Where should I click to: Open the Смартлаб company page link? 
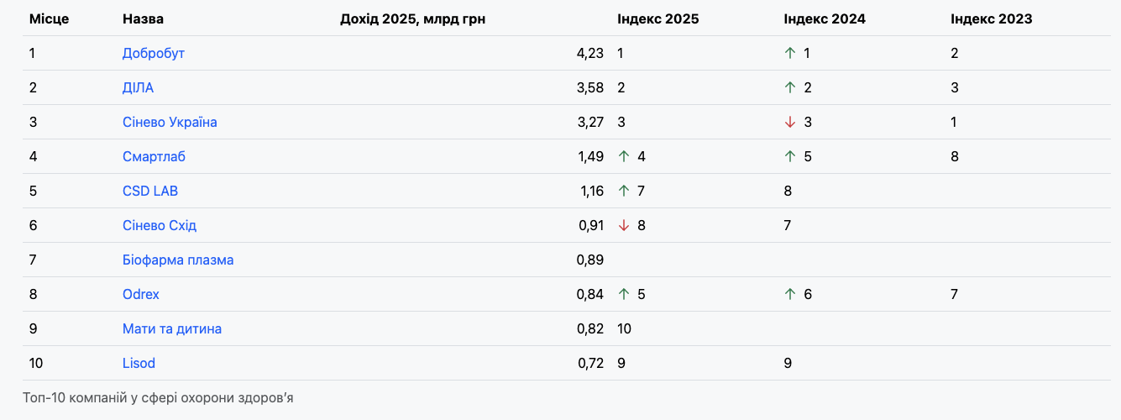pos(154,156)
